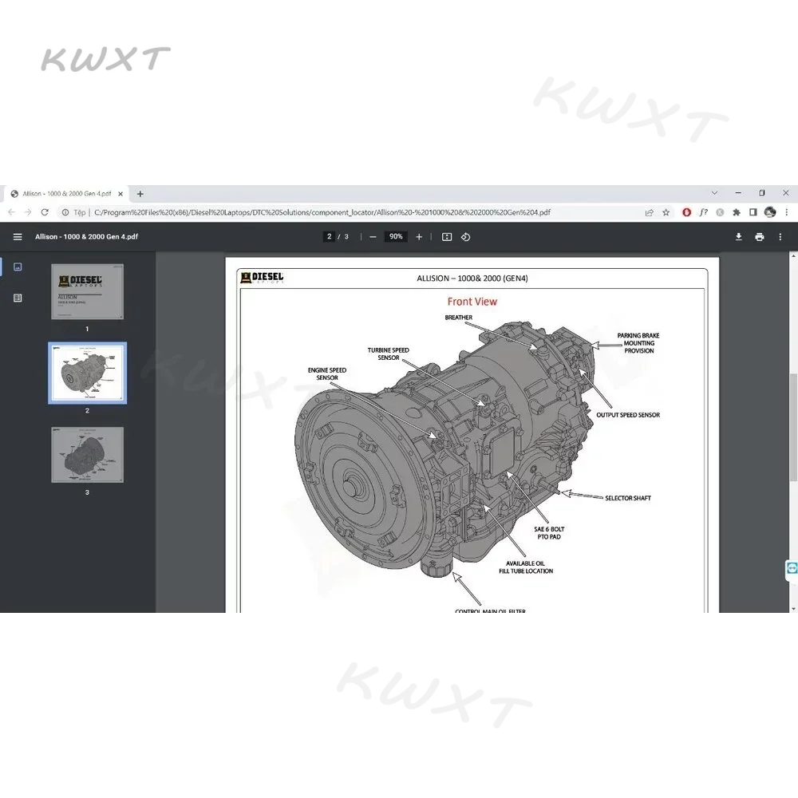Open page 2 thumbnail
Image resolution: width=798 pixels, height=798 pixels.
tap(87, 373)
